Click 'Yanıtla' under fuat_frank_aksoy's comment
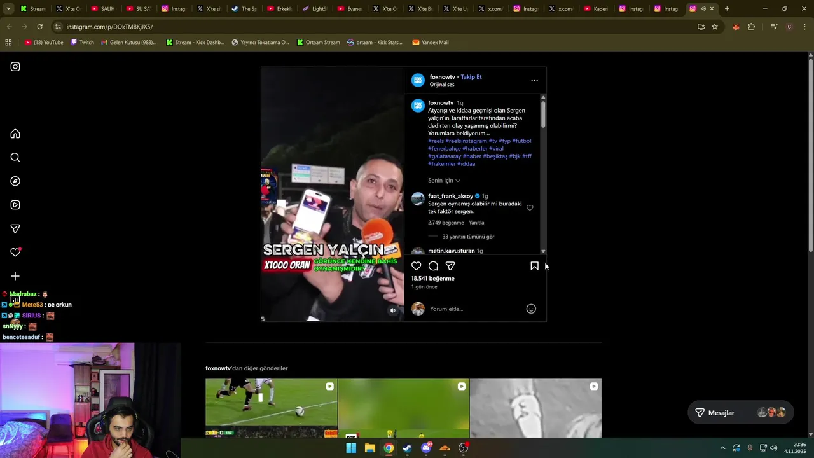This screenshot has height=458, width=814. (476, 223)
